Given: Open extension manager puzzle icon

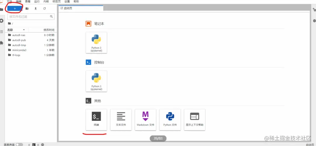Looking at the screenshot, I should click(1, 43).
